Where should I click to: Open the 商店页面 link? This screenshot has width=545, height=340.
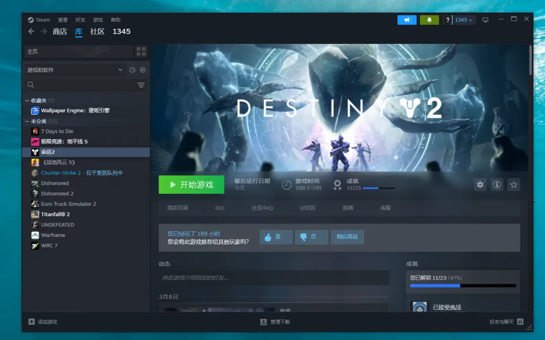pyautogui.click(x=178, y=208)
